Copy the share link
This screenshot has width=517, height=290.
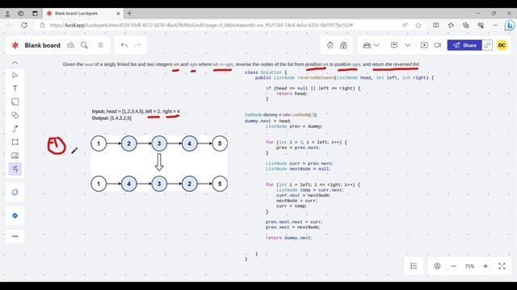(487, 45)
